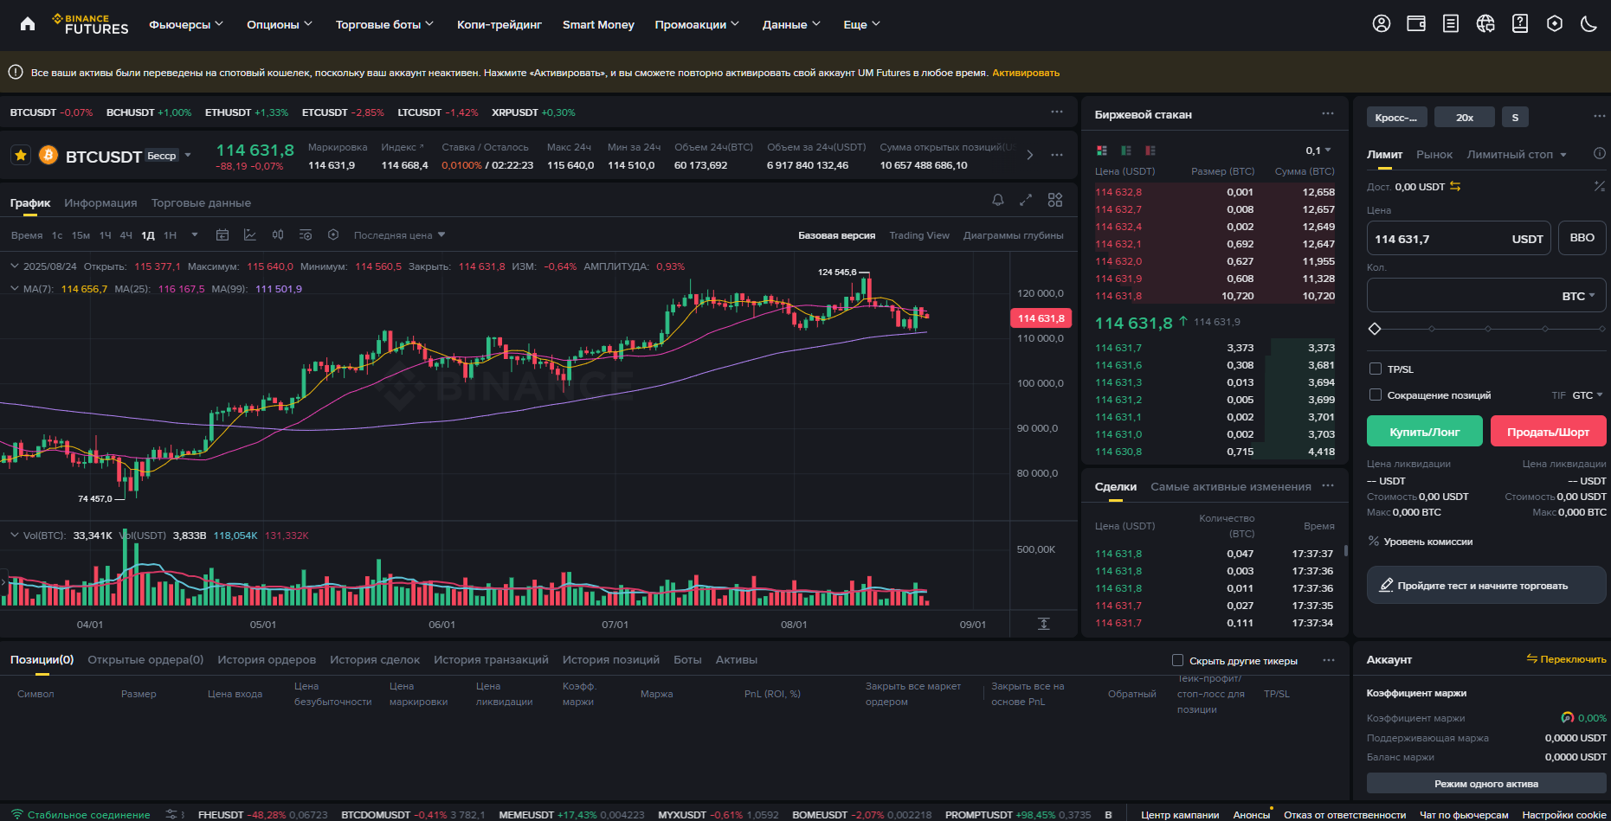Enable the Сокращение позиций checkbox

[1376, 394]
